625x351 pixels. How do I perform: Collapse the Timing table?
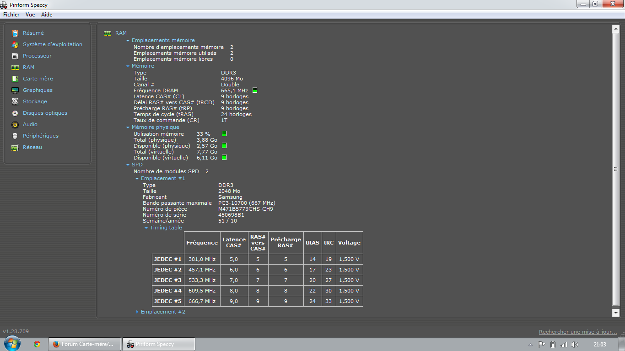(x=146, y=228)
